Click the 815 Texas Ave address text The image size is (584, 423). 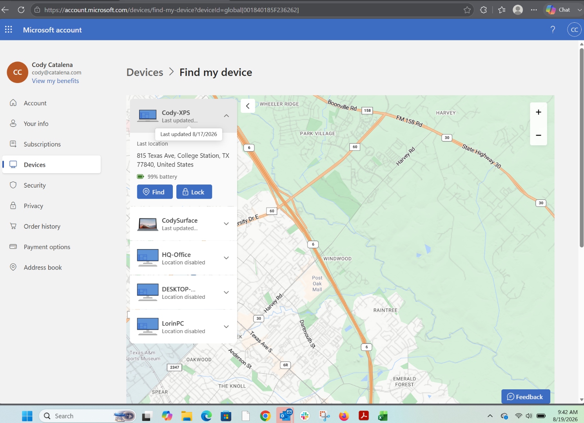183,160
